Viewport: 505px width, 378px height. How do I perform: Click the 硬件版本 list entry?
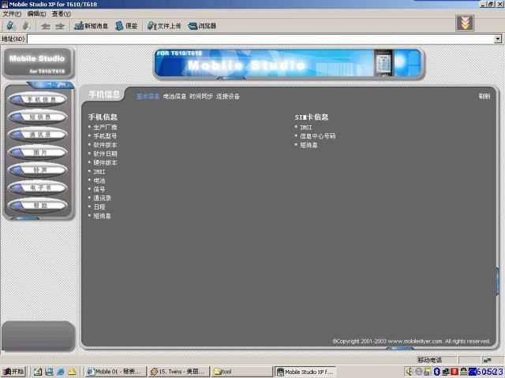click(x=105, y=163)
